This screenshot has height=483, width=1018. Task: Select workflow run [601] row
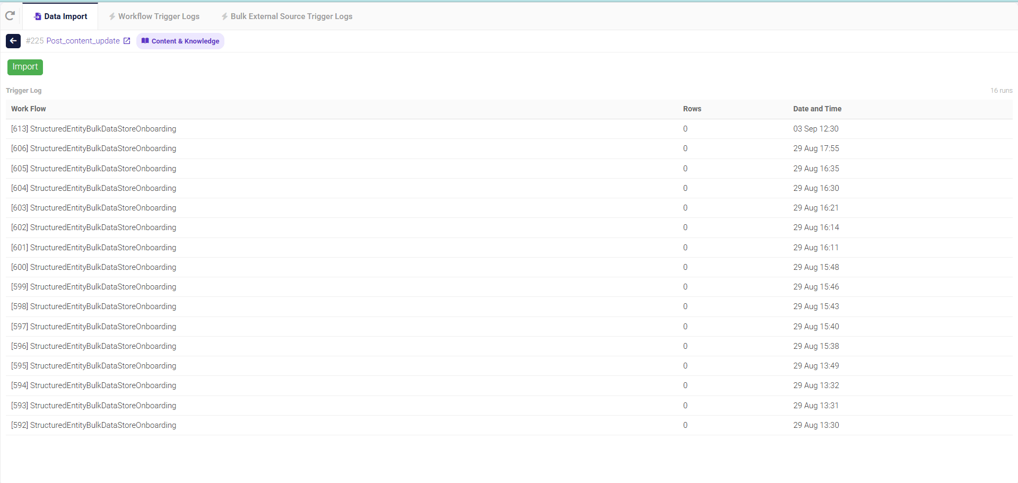(509, 248)
